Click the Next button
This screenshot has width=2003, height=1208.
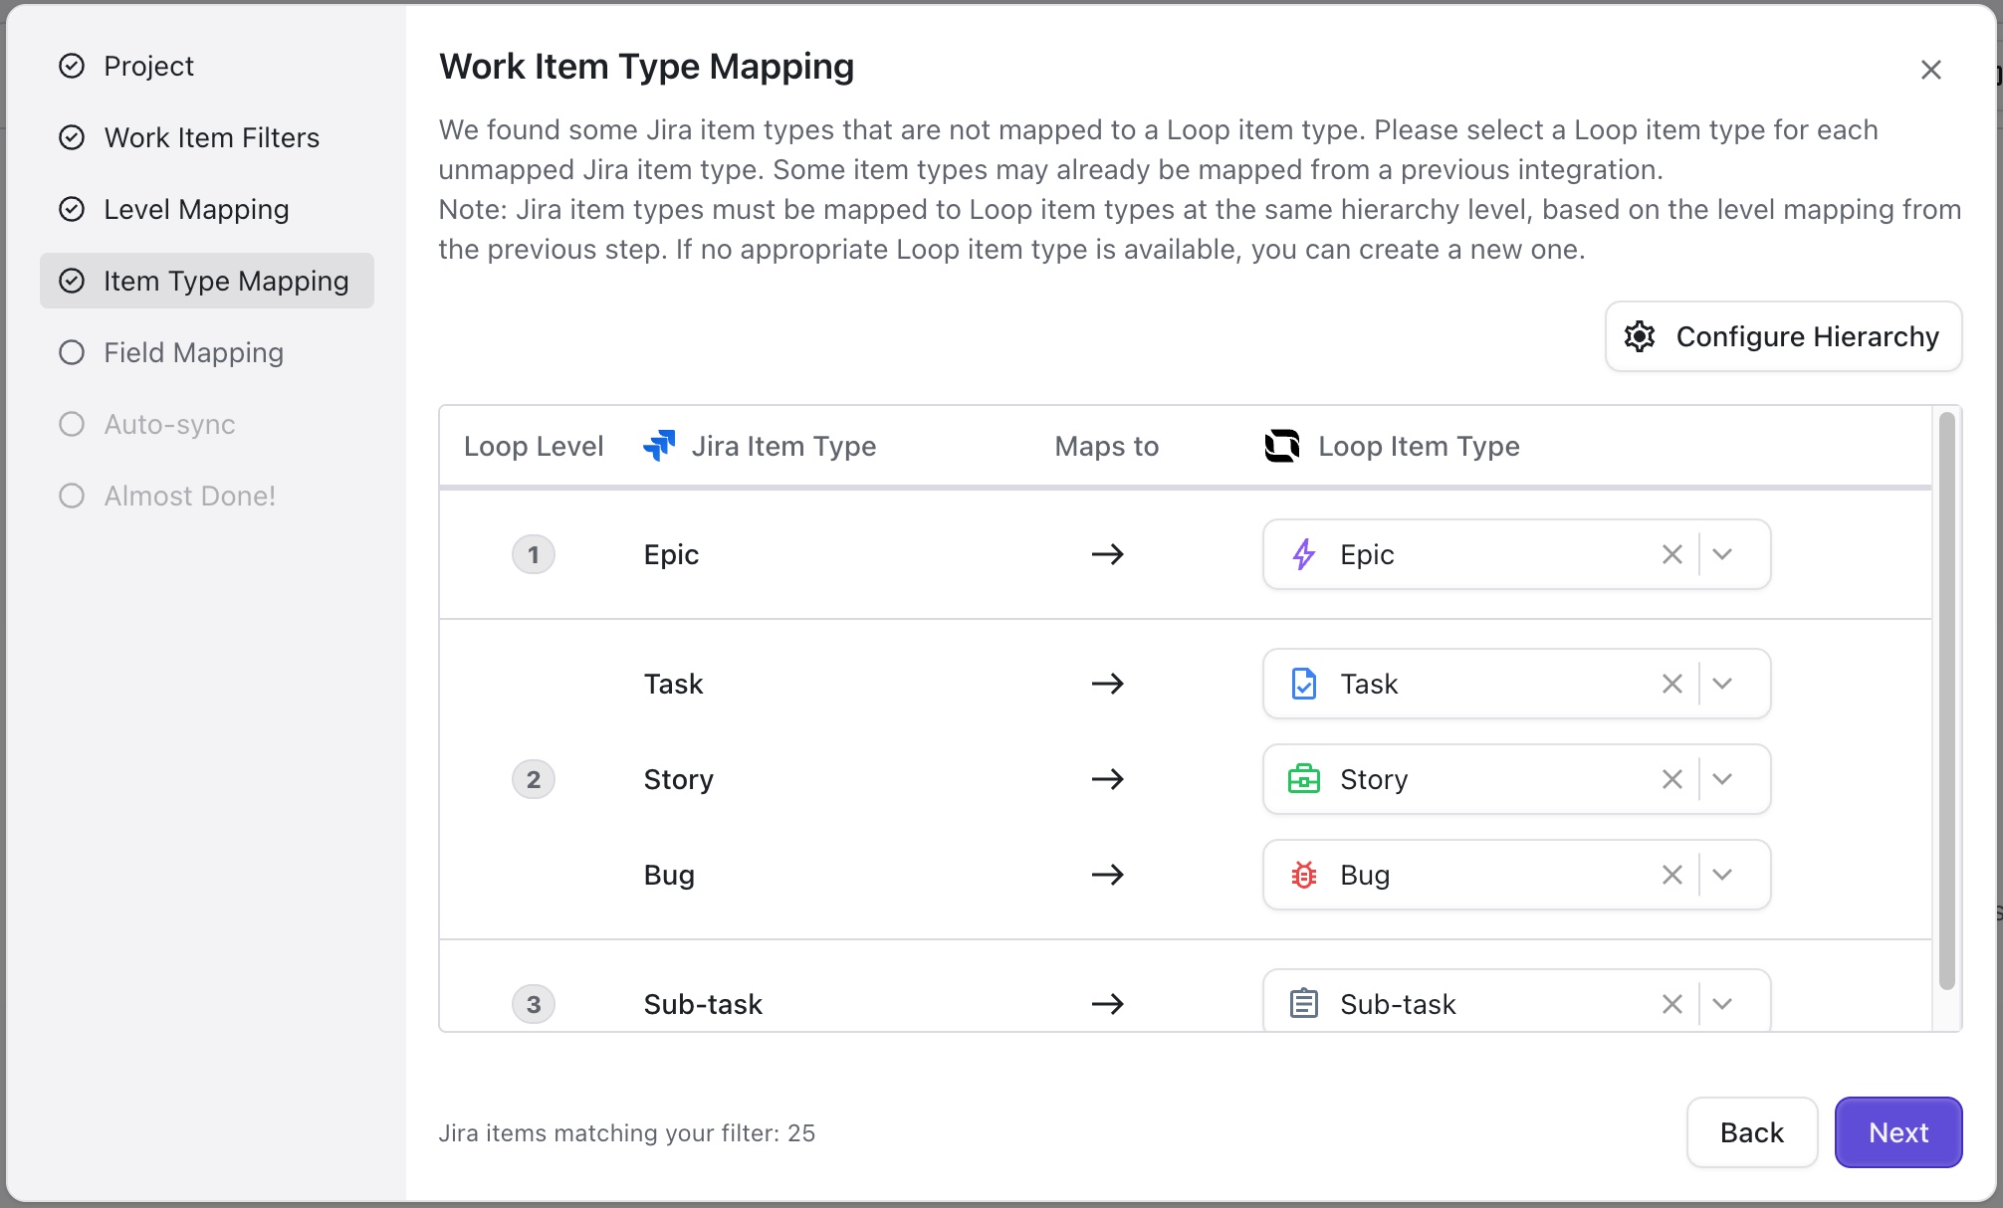pos(1898,1132)
